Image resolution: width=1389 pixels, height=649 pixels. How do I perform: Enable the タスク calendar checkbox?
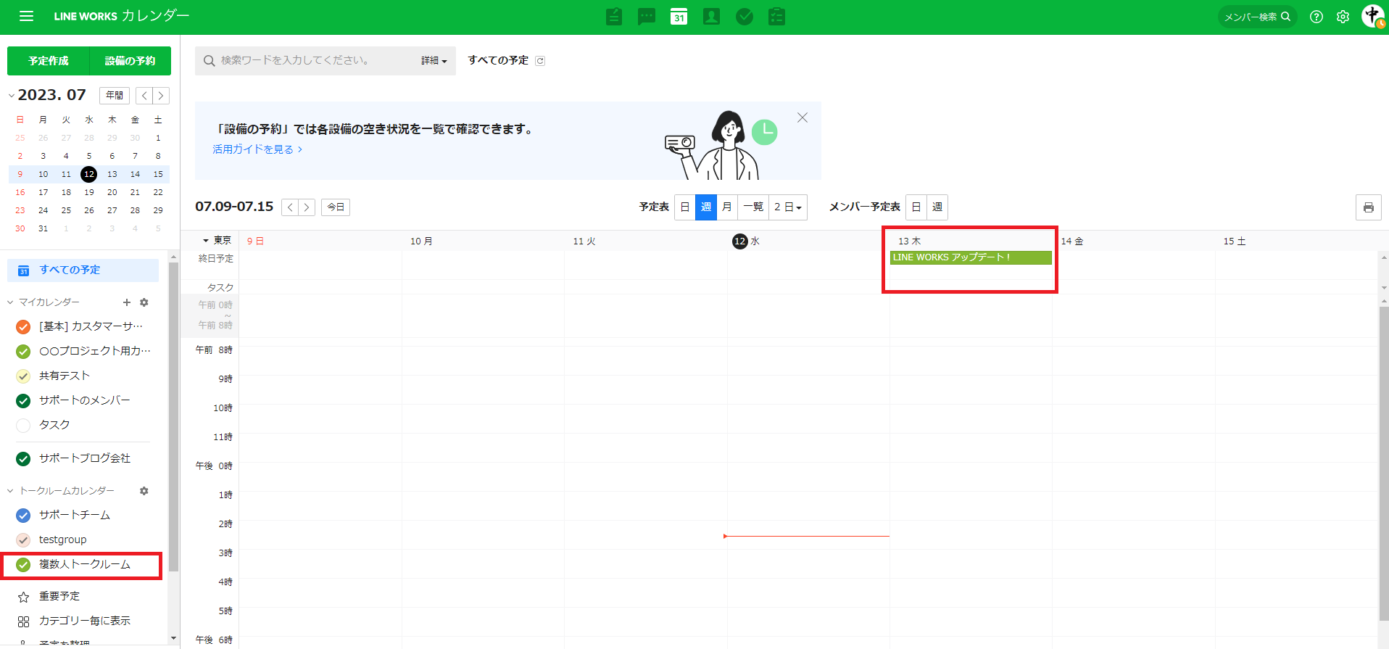point(23,426)
